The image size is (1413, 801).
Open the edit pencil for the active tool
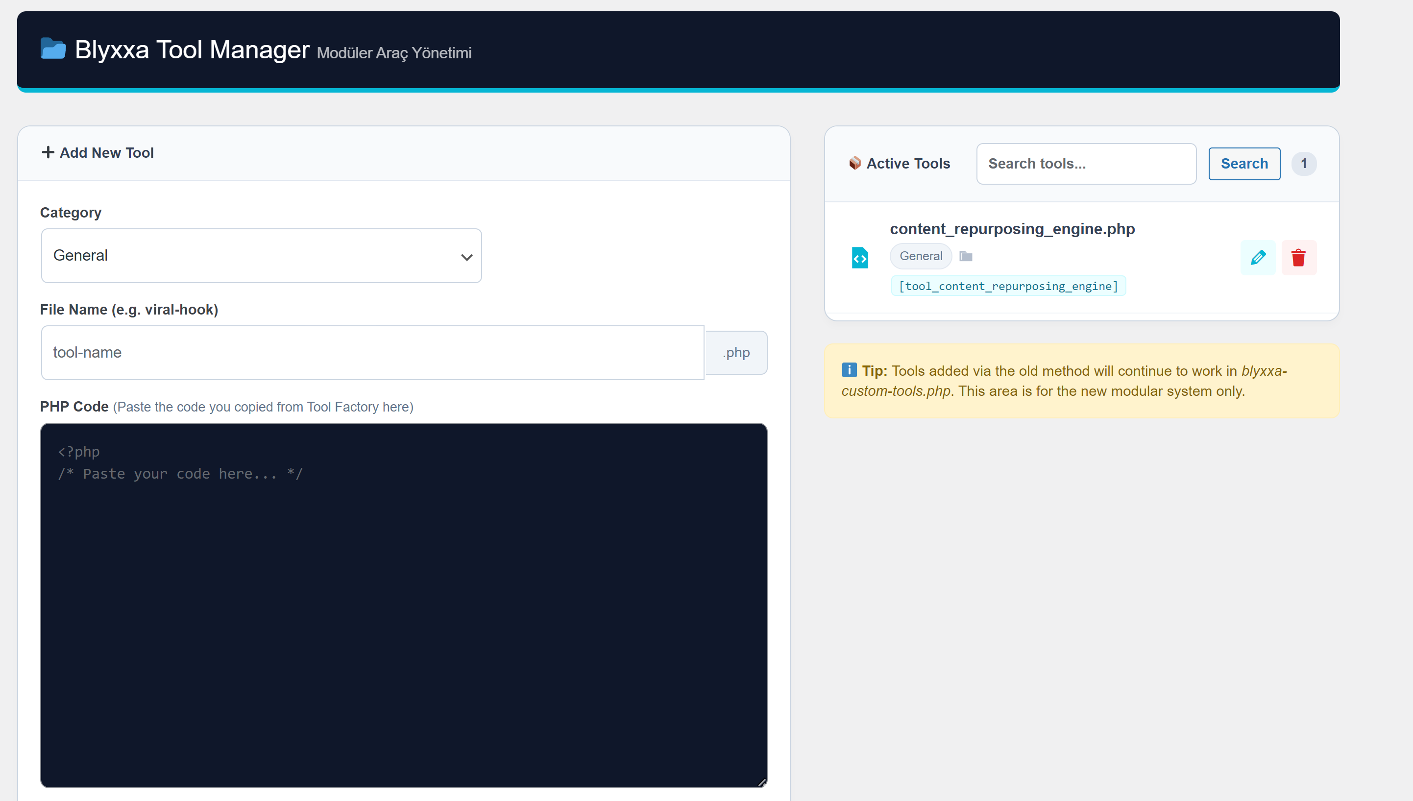pyautogui.click(x=1258, y=258)
